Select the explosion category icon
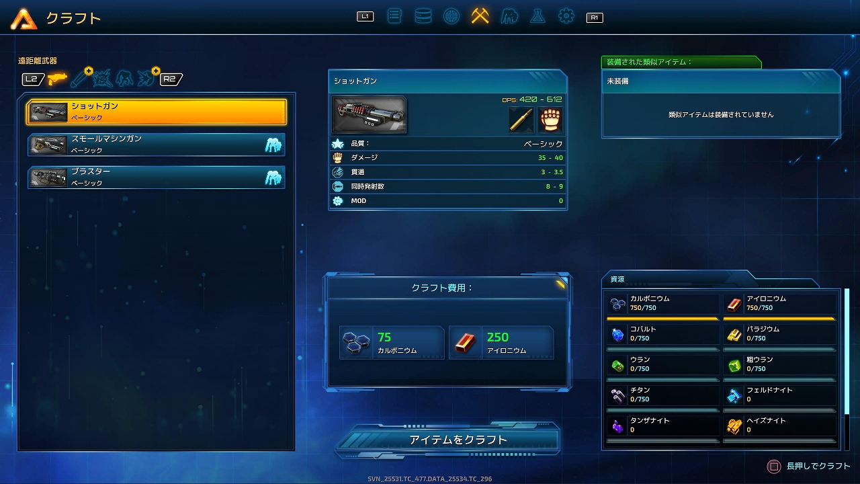This screenshot has height=484, width=860. 102,79
